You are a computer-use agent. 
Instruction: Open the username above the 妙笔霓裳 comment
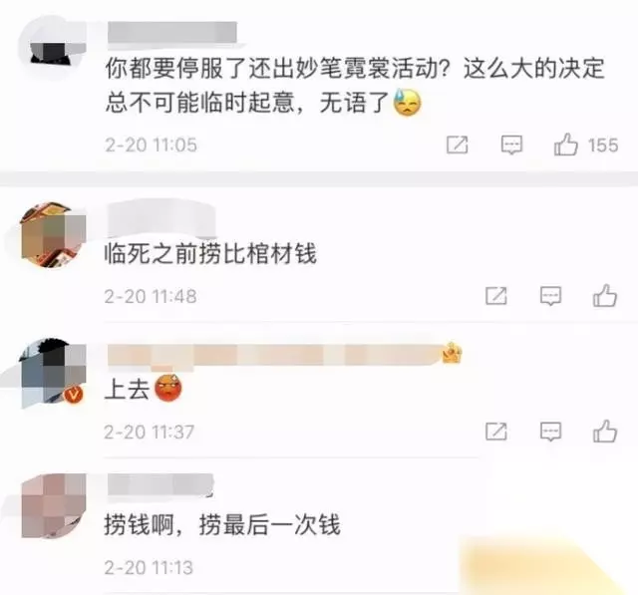coord(172,32)
